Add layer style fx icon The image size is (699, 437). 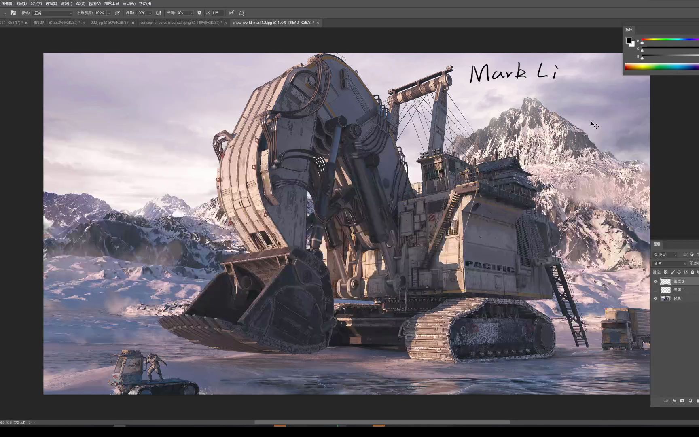click(674, 401)
